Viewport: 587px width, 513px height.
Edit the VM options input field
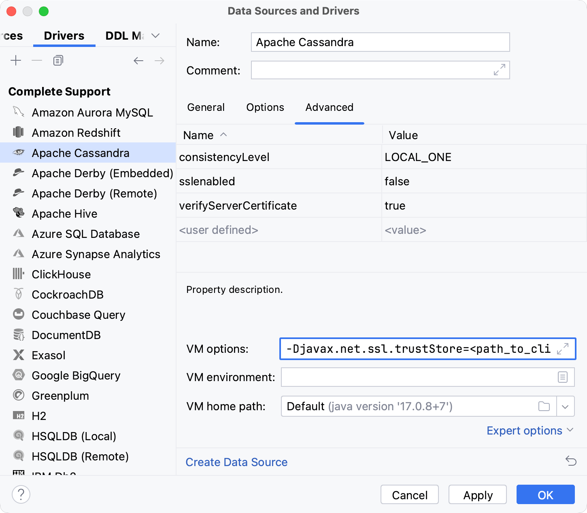417,348
